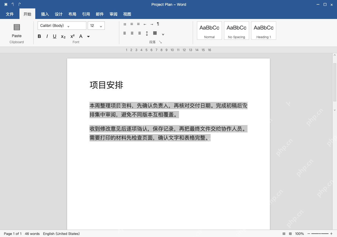Click English (United States) in status bar
Screen dimensions: 337x237
[x=61, y=234]
